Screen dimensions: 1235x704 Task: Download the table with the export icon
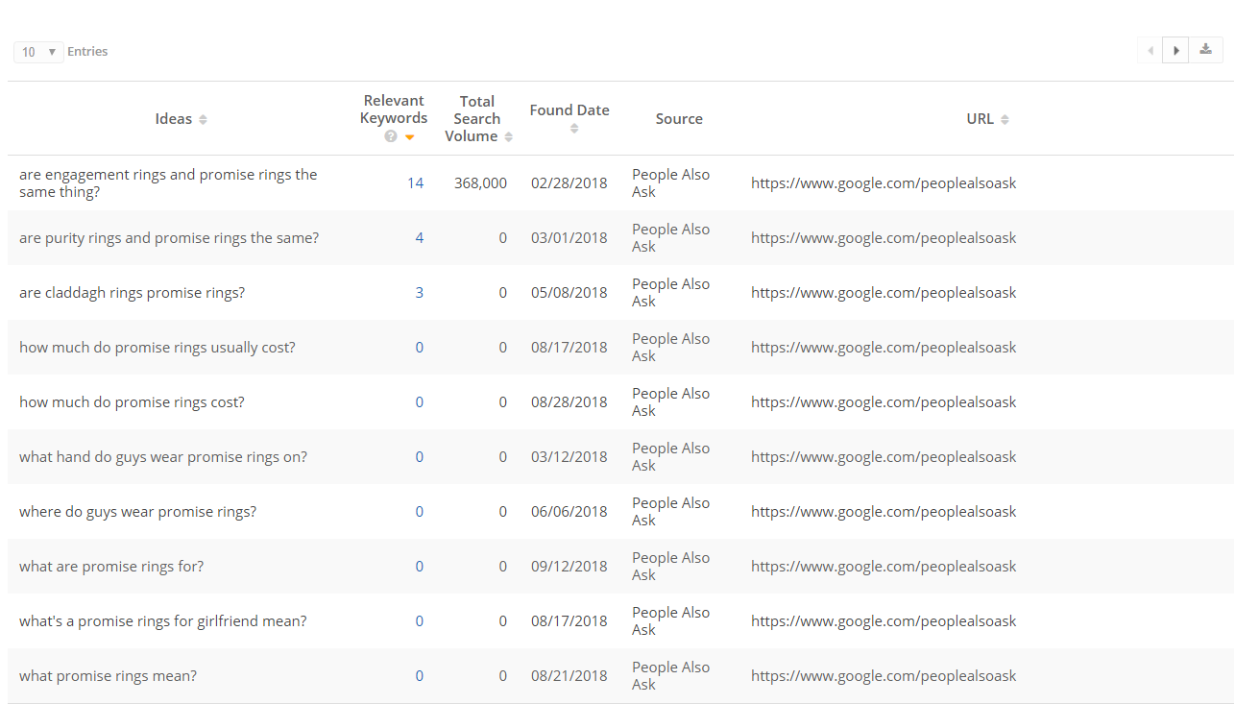(1206, 50)
